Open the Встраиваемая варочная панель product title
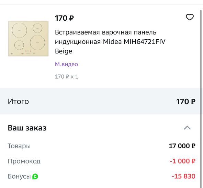Image resolution: width=203 pixels, height=188 pixels. click(x=110, y=42)
